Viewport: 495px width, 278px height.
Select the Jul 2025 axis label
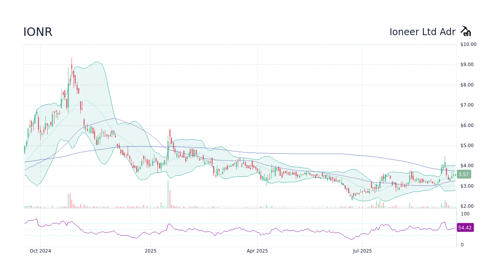point(362,251)
